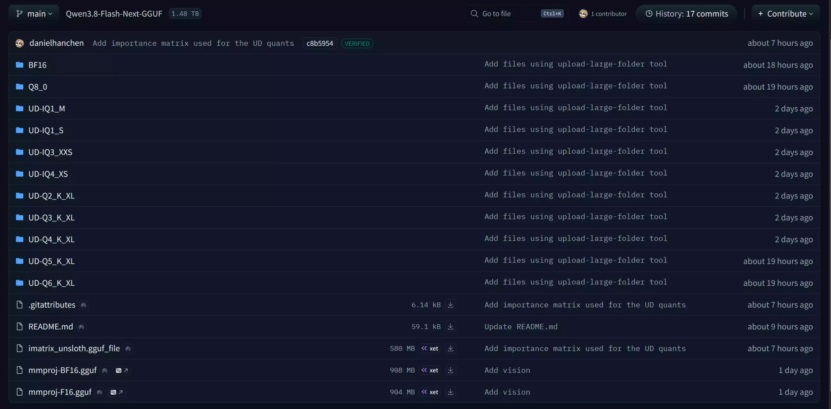Viewport: 831px width, 409px height.
Task: Click the git branch icon beside main
Action: tap(19, 14)
